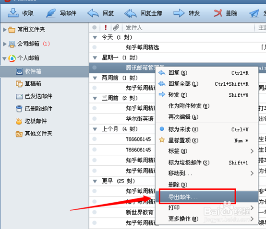This screenshot has width=266, height=229.
Task: Choose 再次编辑(A) from context menu
Action: (x=207, y=117)
